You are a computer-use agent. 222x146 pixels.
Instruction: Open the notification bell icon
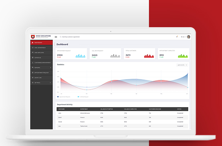pyautogui.click(x=177, y=37)
